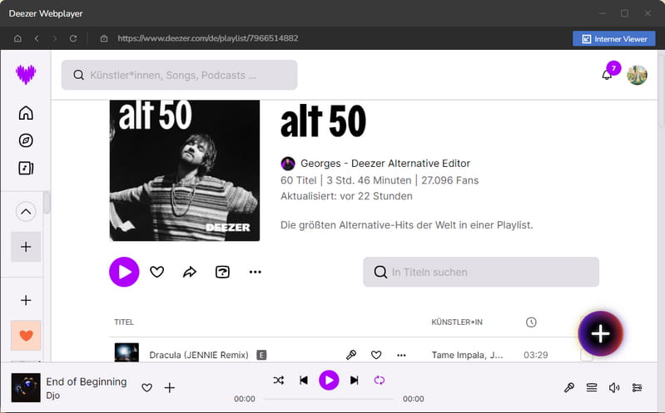Click End of Beginning cover in player
Viewport: 665px width, 413px height.
tap(26, 387)
